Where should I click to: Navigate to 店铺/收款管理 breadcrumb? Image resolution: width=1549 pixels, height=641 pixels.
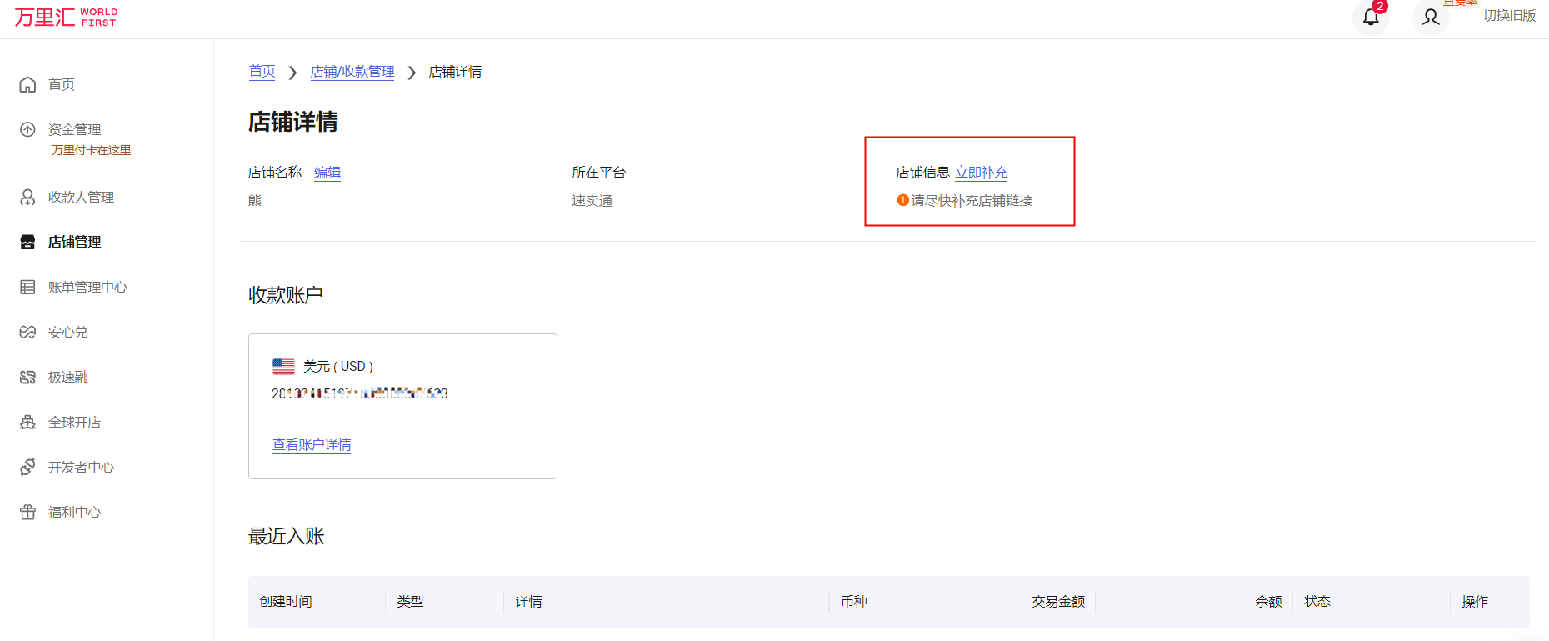click(x=352, y=72)
